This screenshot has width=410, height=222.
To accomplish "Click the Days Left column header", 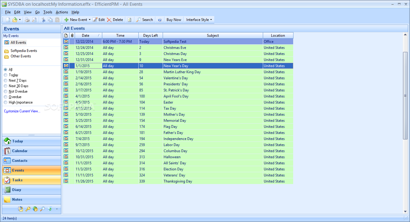I will tap(151, 36).
